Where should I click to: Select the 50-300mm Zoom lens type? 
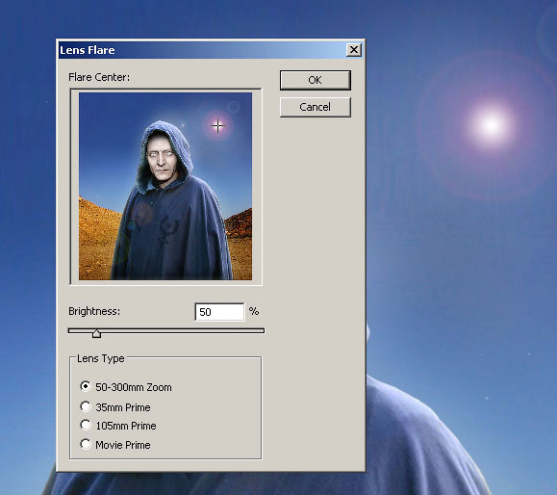[x=86, y=386]
